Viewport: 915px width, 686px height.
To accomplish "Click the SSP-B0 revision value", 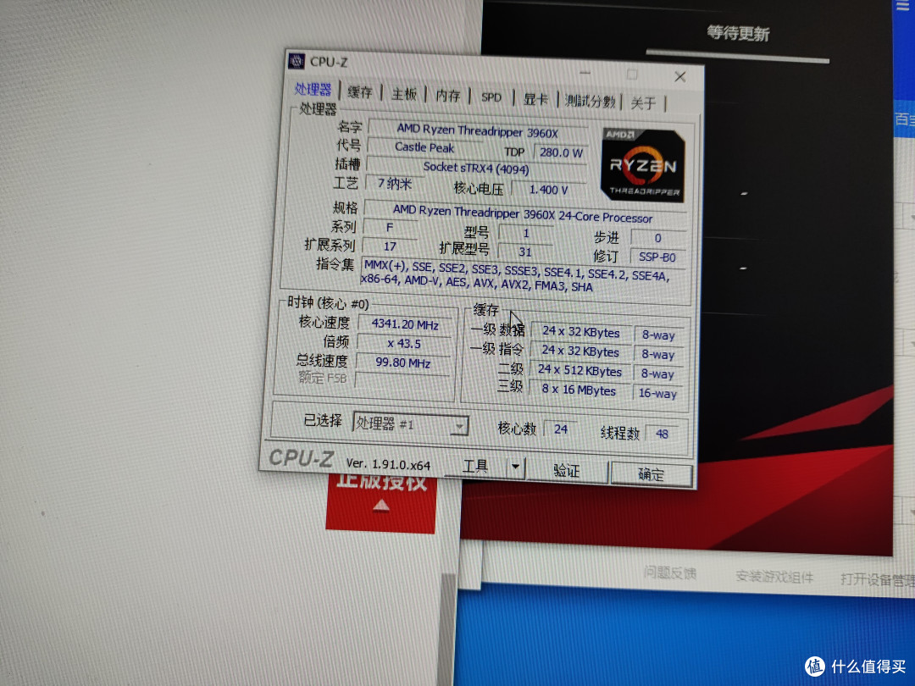I will click(657, 257).
